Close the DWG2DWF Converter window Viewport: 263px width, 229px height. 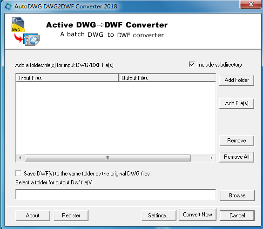click(x=251, y=4)
